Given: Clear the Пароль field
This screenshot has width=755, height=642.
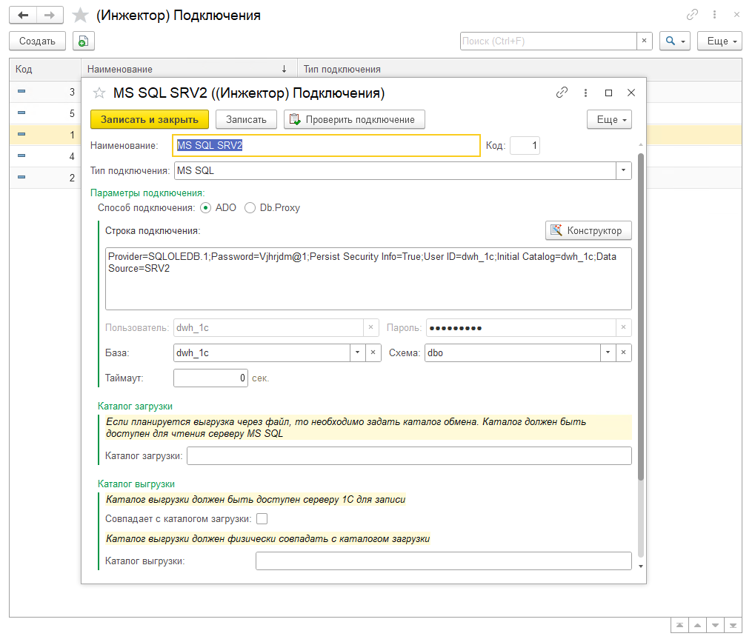Looking at the screenshot, I should click(624, 327).
